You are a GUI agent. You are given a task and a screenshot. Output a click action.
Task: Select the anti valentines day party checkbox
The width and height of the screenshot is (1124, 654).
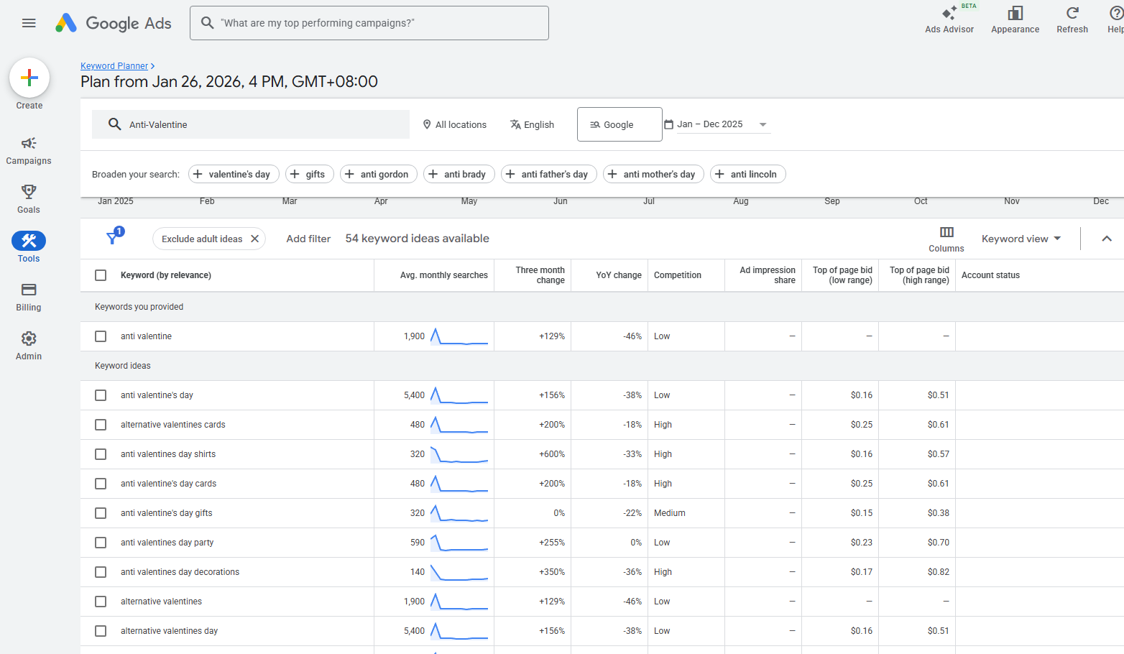[x=101, y=543]
